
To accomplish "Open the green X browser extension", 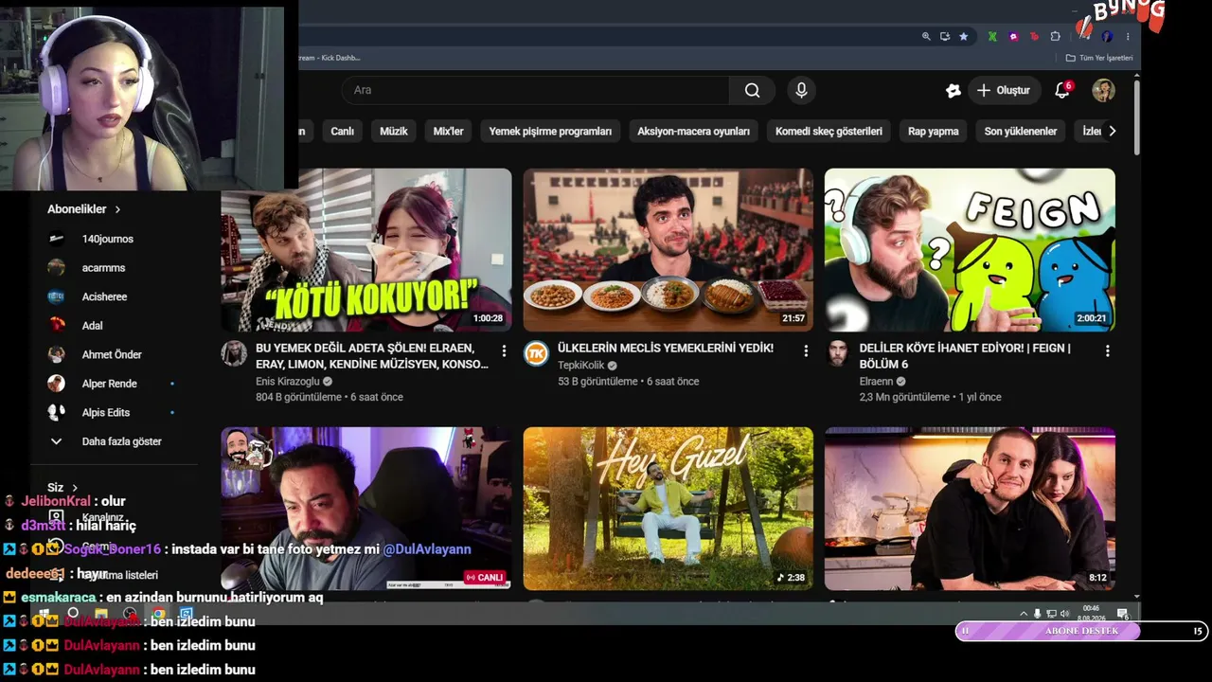I will [992, 36].
